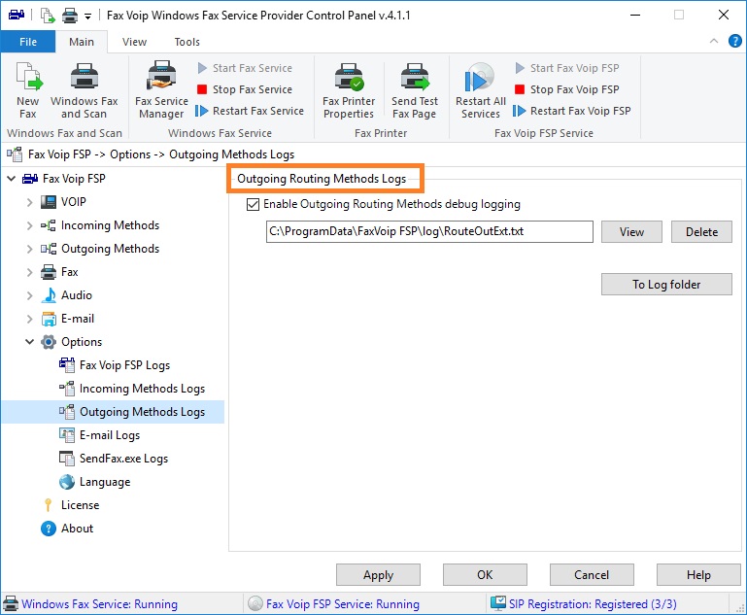Launch Fax Service Manager
Viewport: 747px width, 615px height.
(161, 90)
